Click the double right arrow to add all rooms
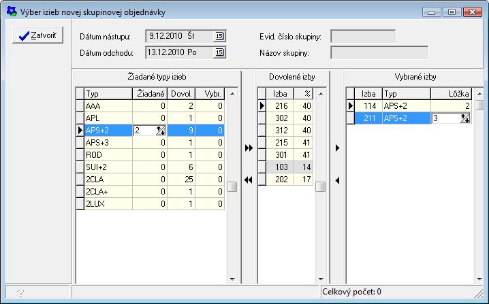The height and width of the screenshot is (304, 489). [x=248, y=148]
